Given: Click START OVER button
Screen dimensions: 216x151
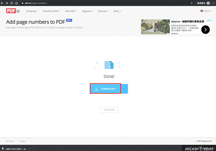Looking at the screenshot, I should pyautogui.click(x=109, y=110).
